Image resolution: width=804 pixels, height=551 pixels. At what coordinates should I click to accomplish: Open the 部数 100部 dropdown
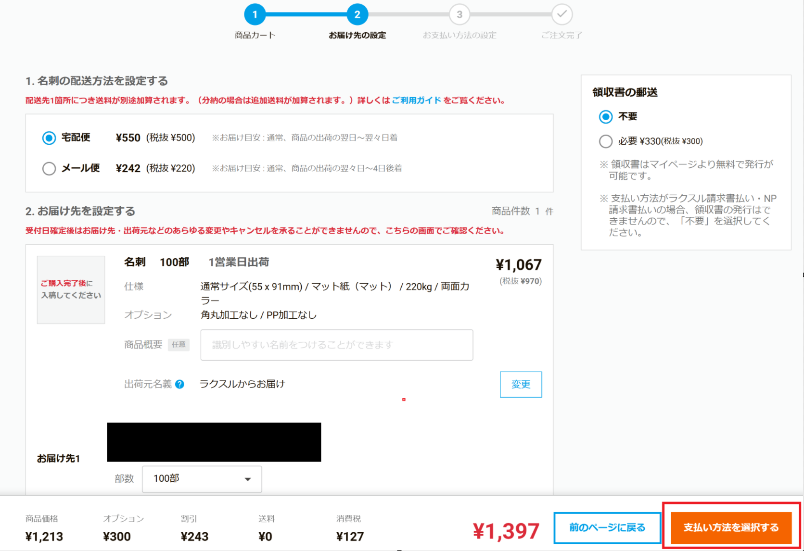[202, 479]
